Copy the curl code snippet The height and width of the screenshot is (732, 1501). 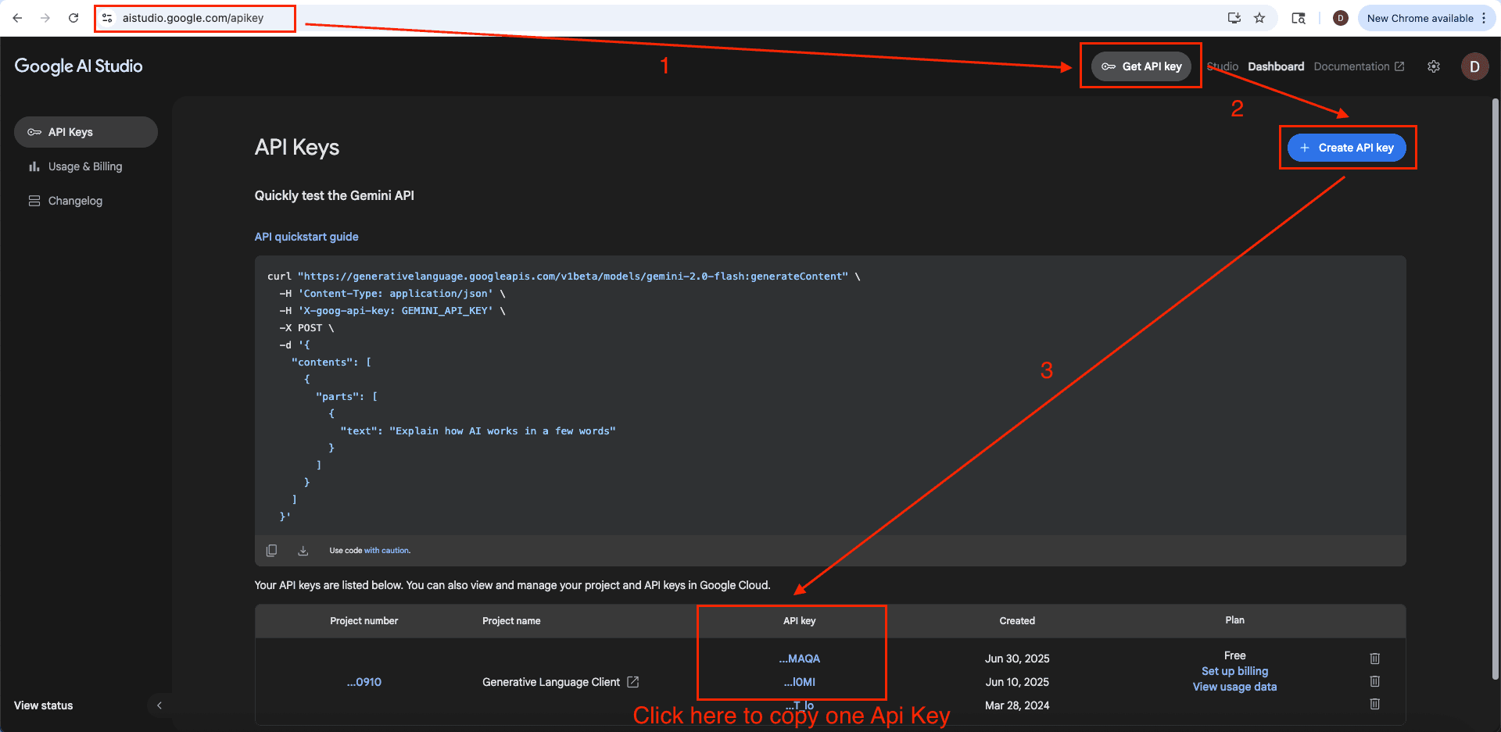(271, 550)
